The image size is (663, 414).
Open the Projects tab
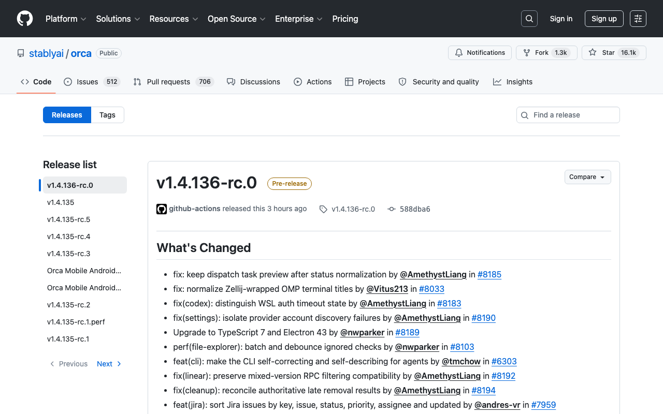pyautogui.click(x=365, y=82)
